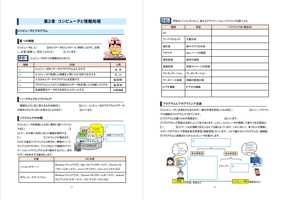Click the heading コンピュータとプログラム

click(32, 31)
